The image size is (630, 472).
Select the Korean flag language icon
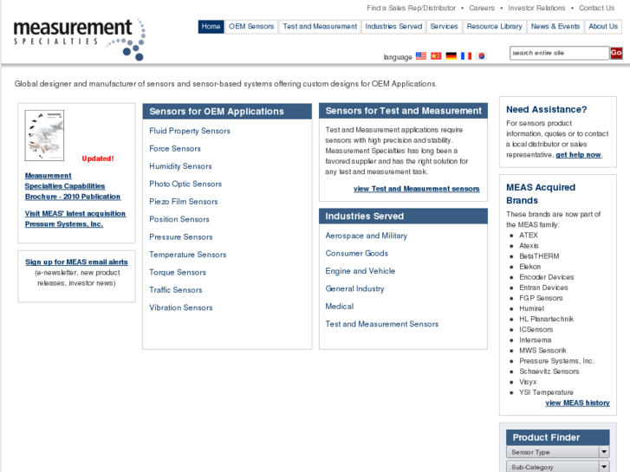pos(481,55)
